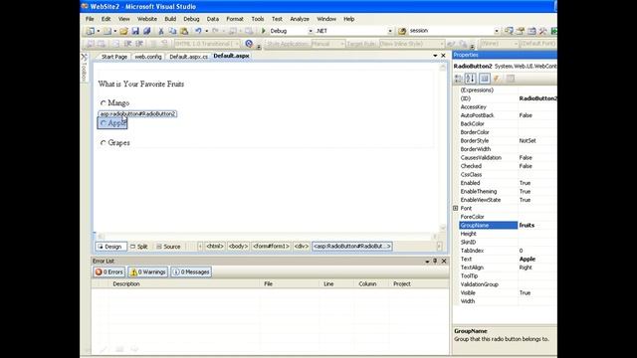
Task: Click the Categorized view icon in Properties
Action: (458, 79)
